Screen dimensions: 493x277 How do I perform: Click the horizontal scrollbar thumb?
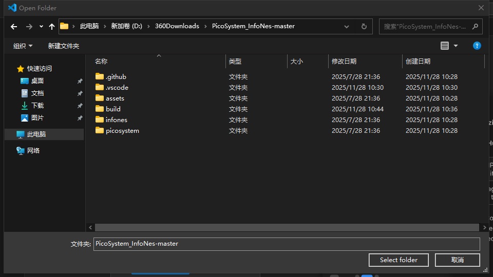click(x=287, y=227)
